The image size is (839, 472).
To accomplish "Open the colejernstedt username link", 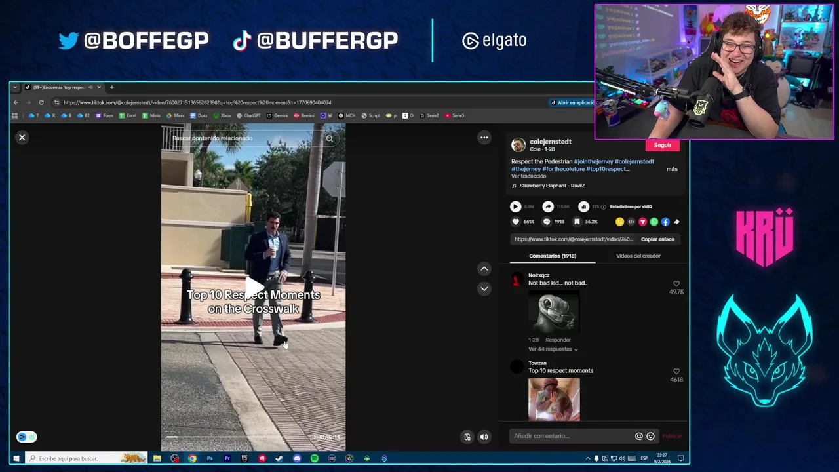I will (550, 142).
